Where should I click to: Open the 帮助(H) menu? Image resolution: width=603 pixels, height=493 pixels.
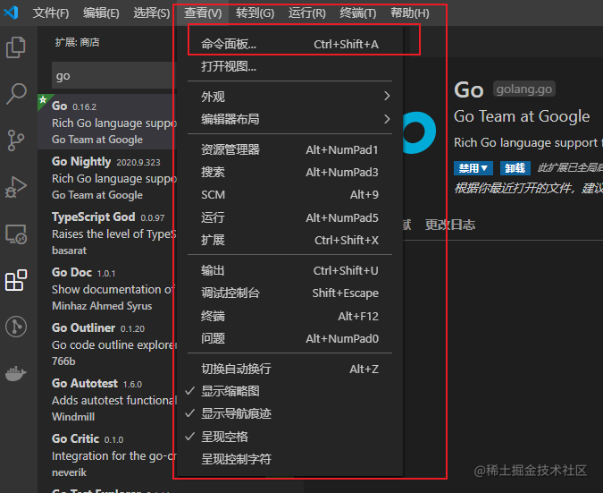pos(410,13)
